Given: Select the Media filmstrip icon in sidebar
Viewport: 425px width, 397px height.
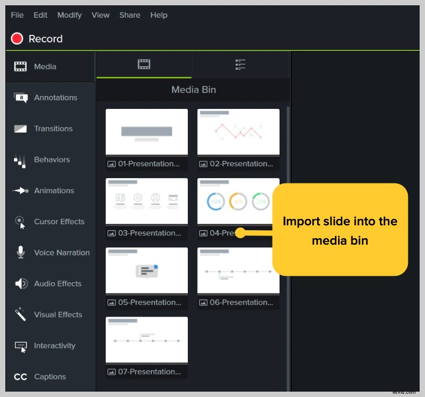Looking at the screenshot, I should point(20,67).
